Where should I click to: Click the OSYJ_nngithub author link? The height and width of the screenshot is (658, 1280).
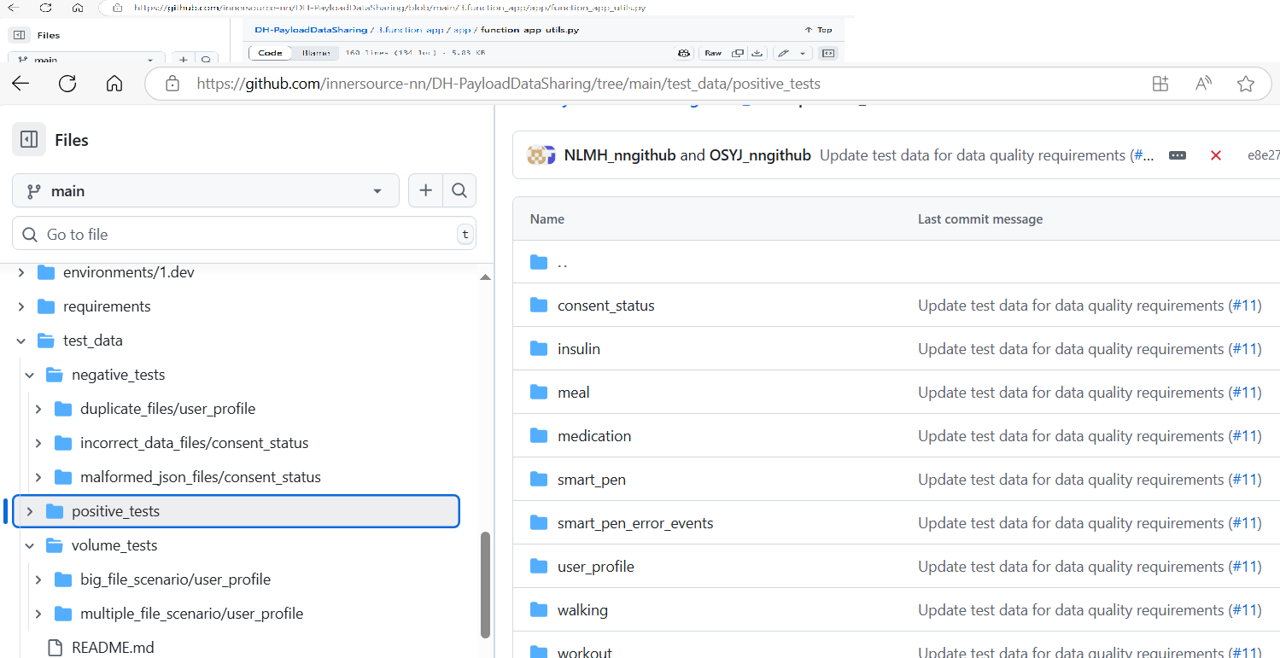tap(760, 155)
